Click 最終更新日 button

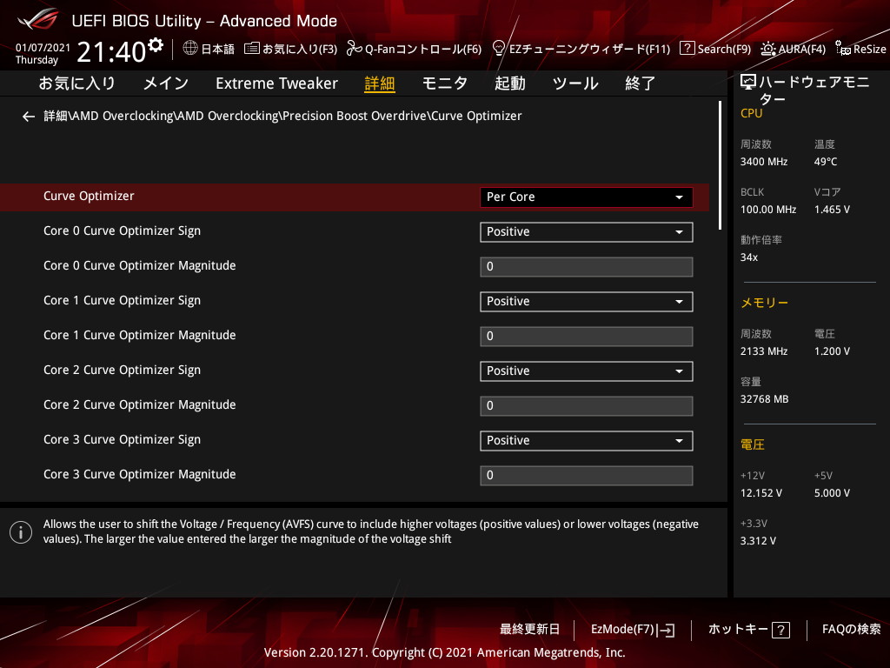[529, 630]
